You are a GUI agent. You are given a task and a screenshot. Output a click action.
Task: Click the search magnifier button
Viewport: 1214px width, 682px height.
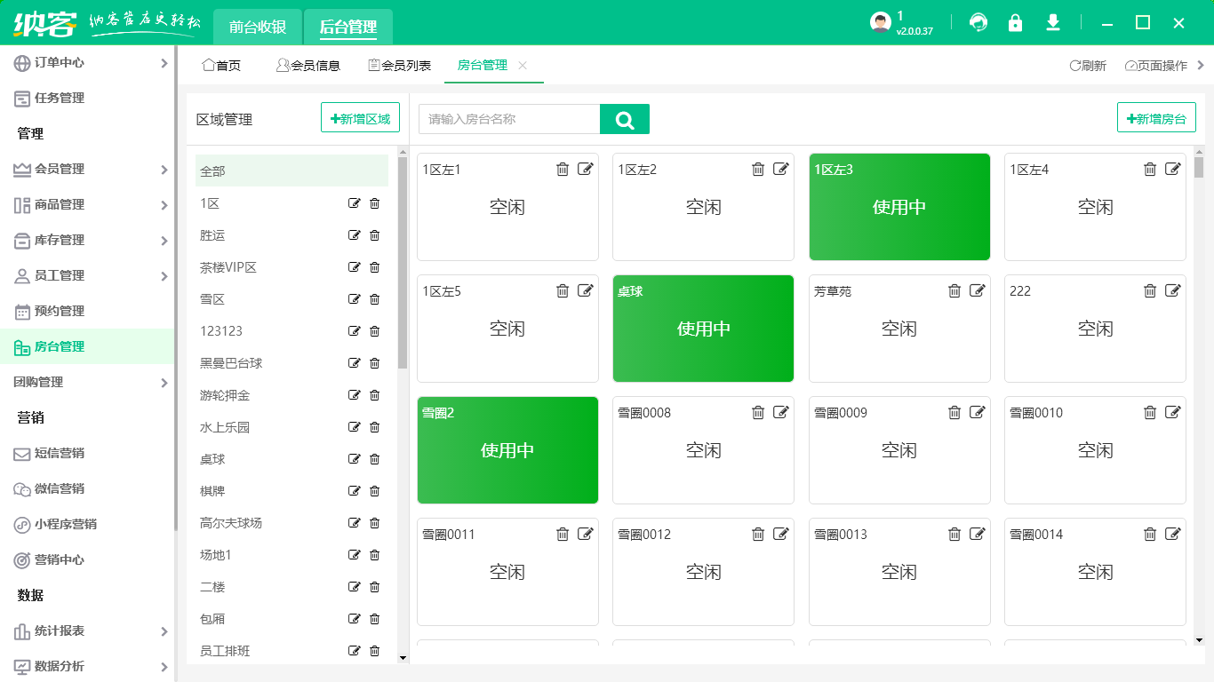click(x=624, y=119)
